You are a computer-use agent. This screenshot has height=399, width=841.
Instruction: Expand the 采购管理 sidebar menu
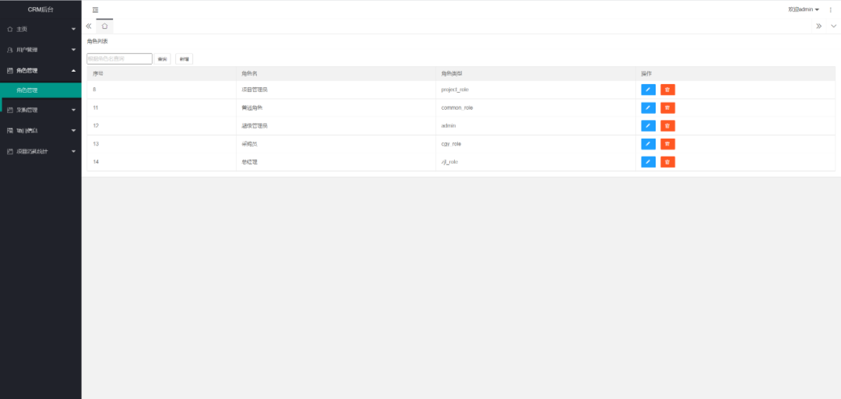(40, 110)
